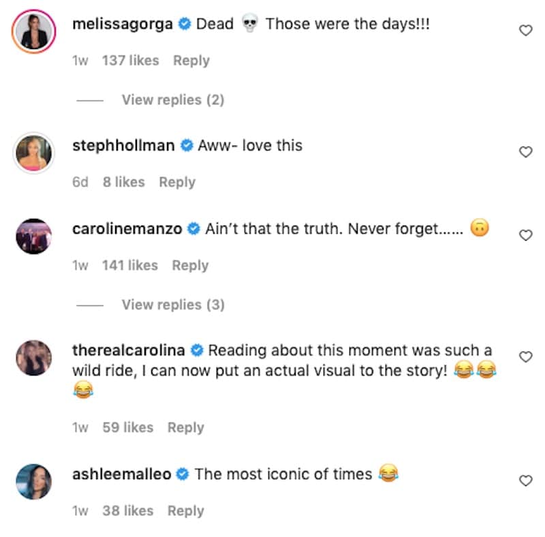Visit the carolinemanzo username link
This screenshot has width=545, height=537.
pos(127,229)
